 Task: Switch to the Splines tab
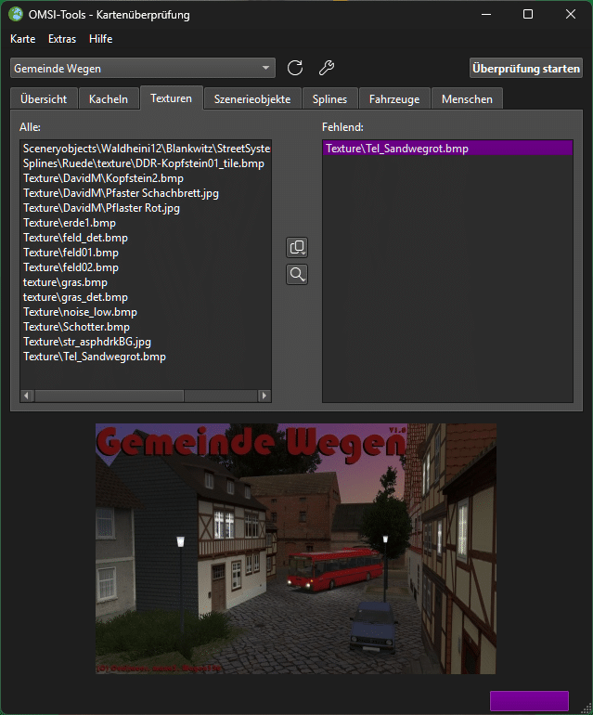[329, 99]
